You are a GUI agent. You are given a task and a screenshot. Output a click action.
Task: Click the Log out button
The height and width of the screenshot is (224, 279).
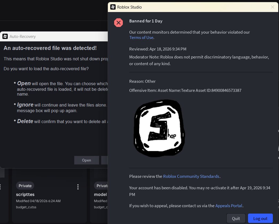260,218
